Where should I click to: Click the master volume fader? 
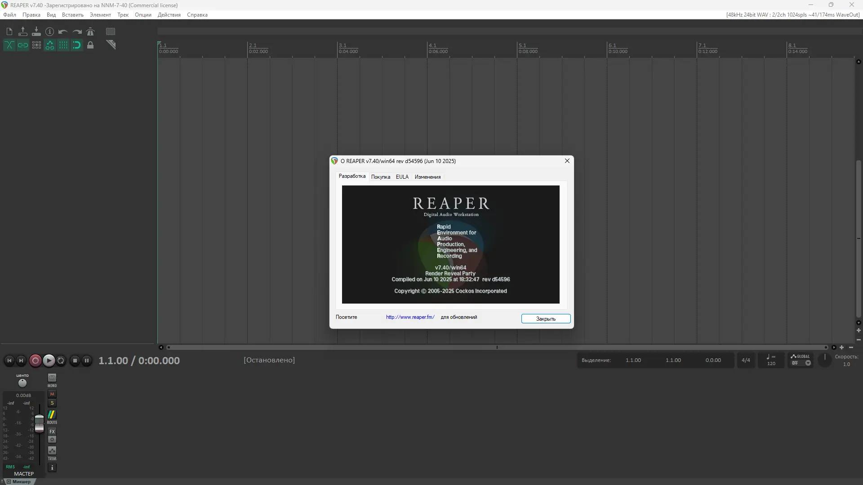(x=40, y=423)
